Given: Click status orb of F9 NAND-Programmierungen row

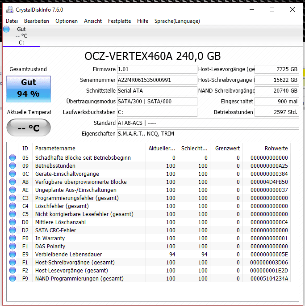Looking at the screenshot, I should pos(13,278).
